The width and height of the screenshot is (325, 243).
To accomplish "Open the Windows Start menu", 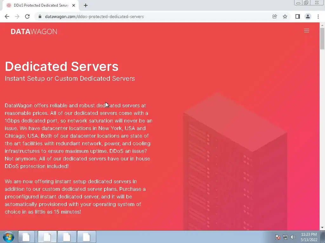I will click(x=9, y=237).
